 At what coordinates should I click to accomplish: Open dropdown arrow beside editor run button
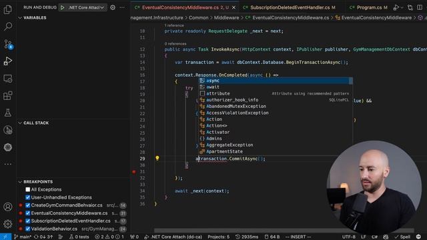point(402,7)
